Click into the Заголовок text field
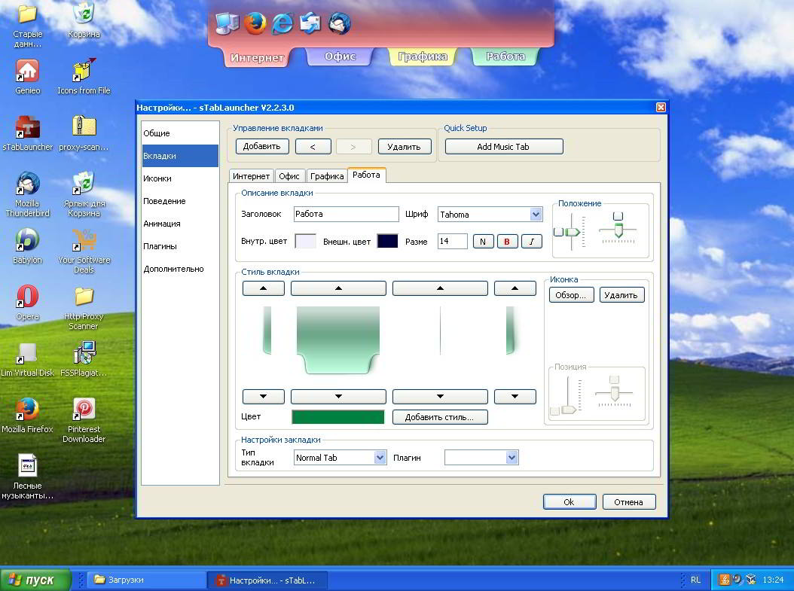 (x=346, y=214)
